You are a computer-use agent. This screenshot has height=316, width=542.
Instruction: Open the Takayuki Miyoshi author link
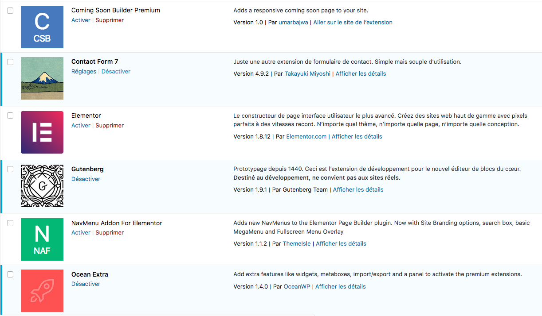[x=307, y=74]
